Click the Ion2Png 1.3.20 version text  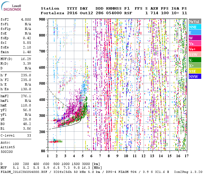click(188, 172)
